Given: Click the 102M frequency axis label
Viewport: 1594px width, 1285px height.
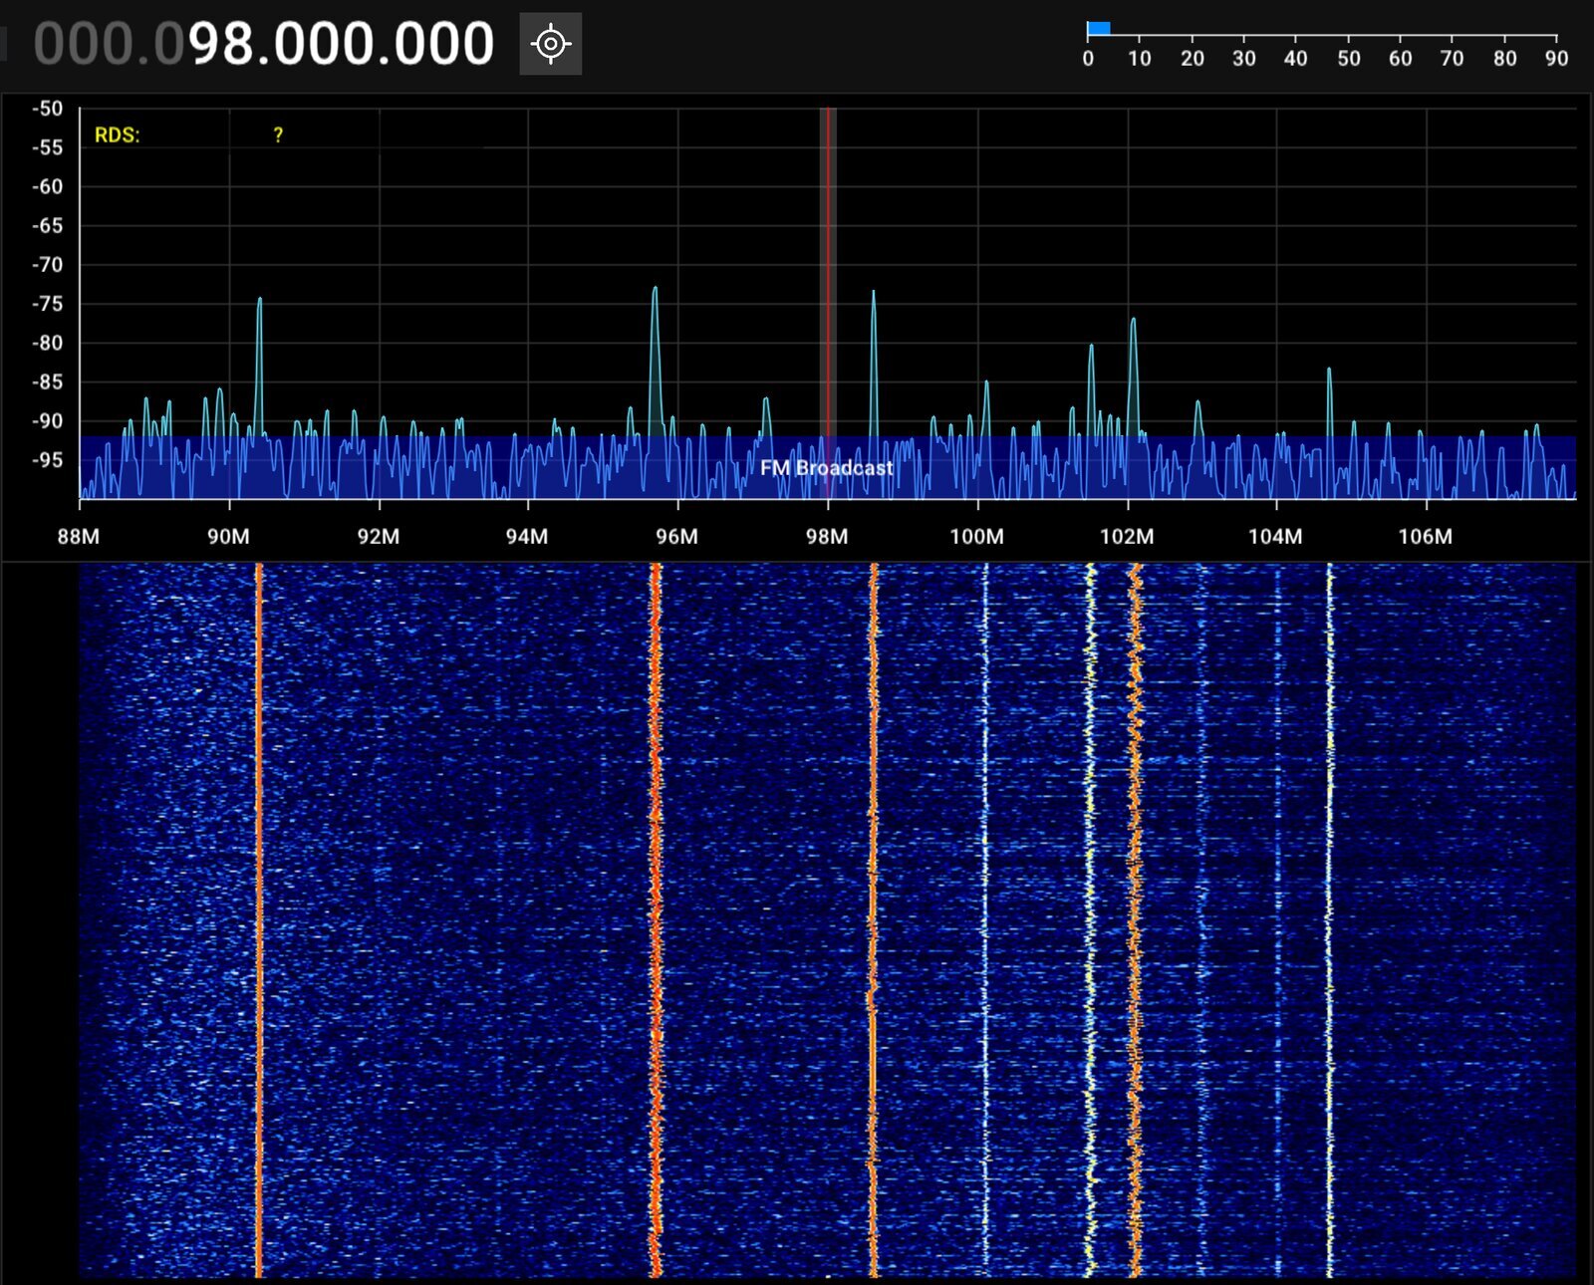Looking at the screenshot, I should [1127, 537].
